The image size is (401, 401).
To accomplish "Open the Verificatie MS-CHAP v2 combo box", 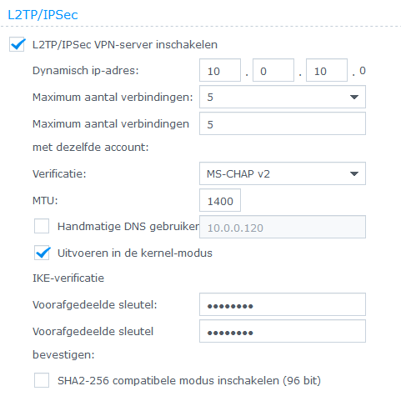I will (283, 174).
